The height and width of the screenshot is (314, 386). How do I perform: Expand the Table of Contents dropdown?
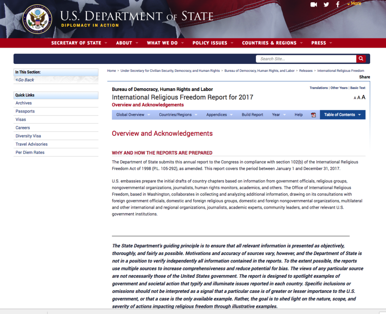[x=342, y=115]
